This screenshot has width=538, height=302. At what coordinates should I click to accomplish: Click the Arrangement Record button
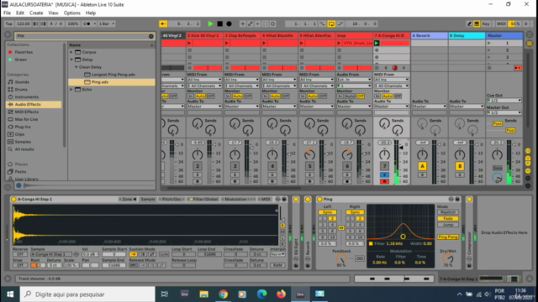click(x=229, y=23)
